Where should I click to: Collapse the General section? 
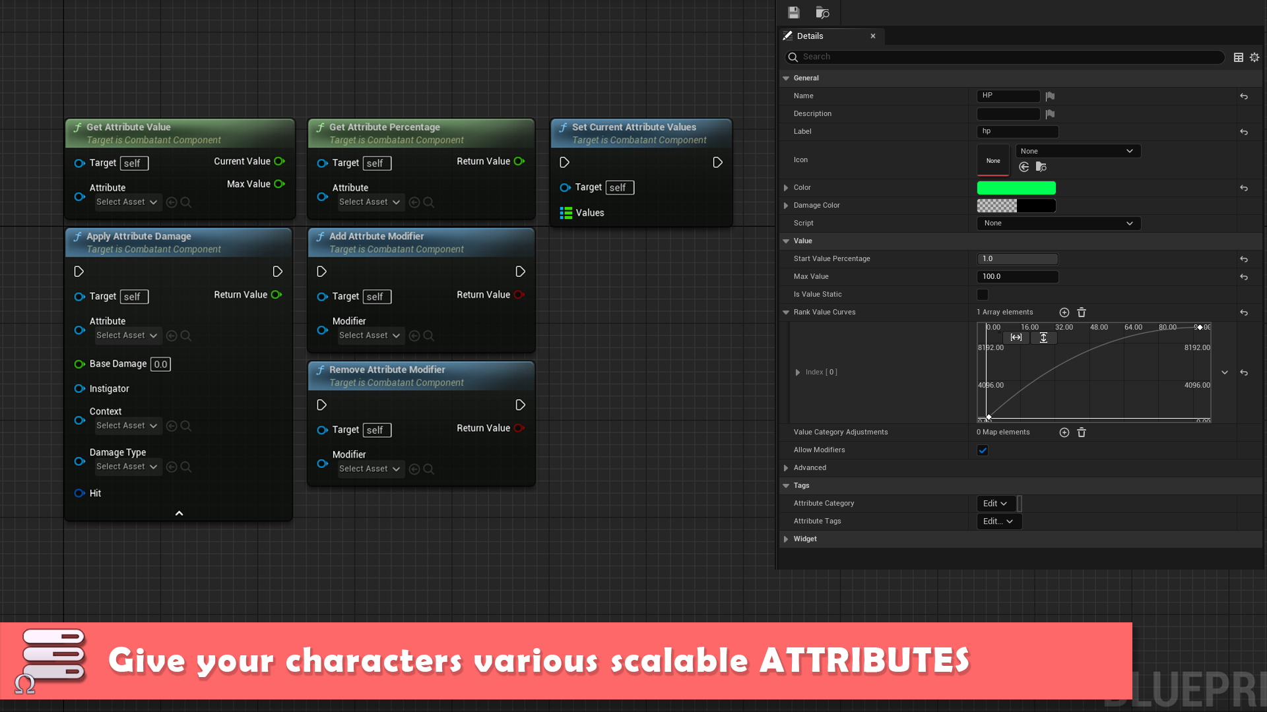(786, 78)
